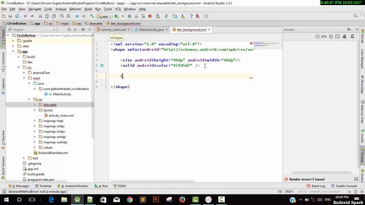Open the Project view selector dropdown
This screenshot has width=365, height=205.
pyautogui.click(x=32, y=30)
